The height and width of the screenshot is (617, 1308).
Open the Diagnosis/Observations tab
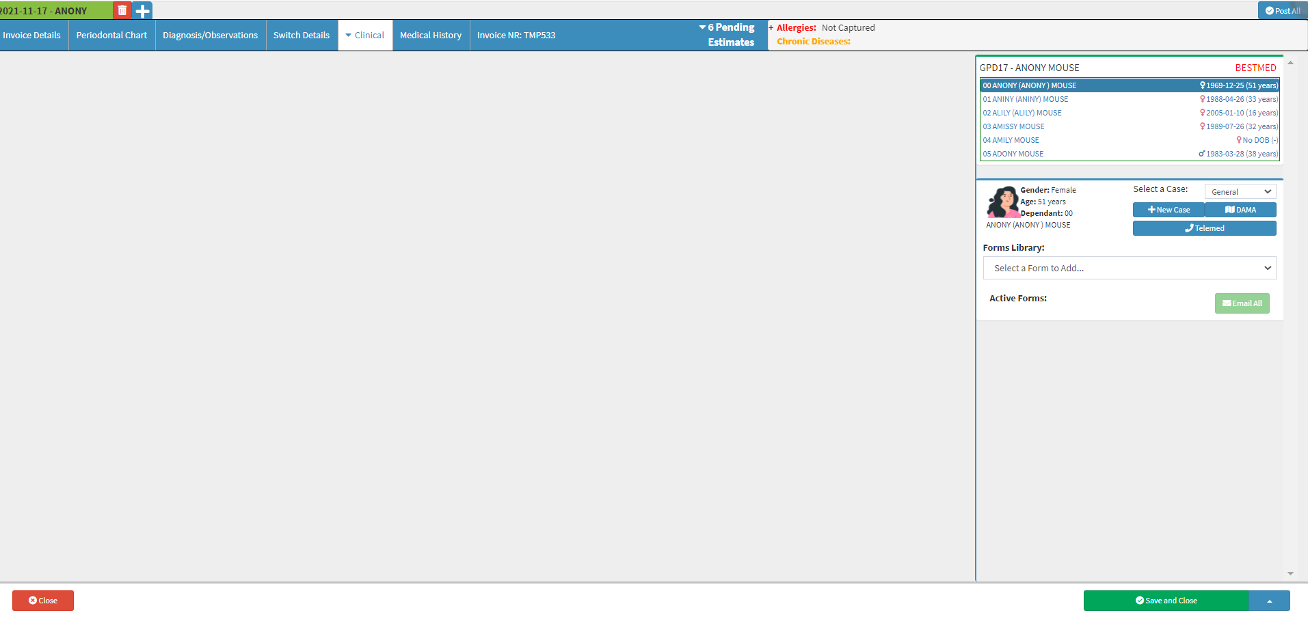point(210,36)
